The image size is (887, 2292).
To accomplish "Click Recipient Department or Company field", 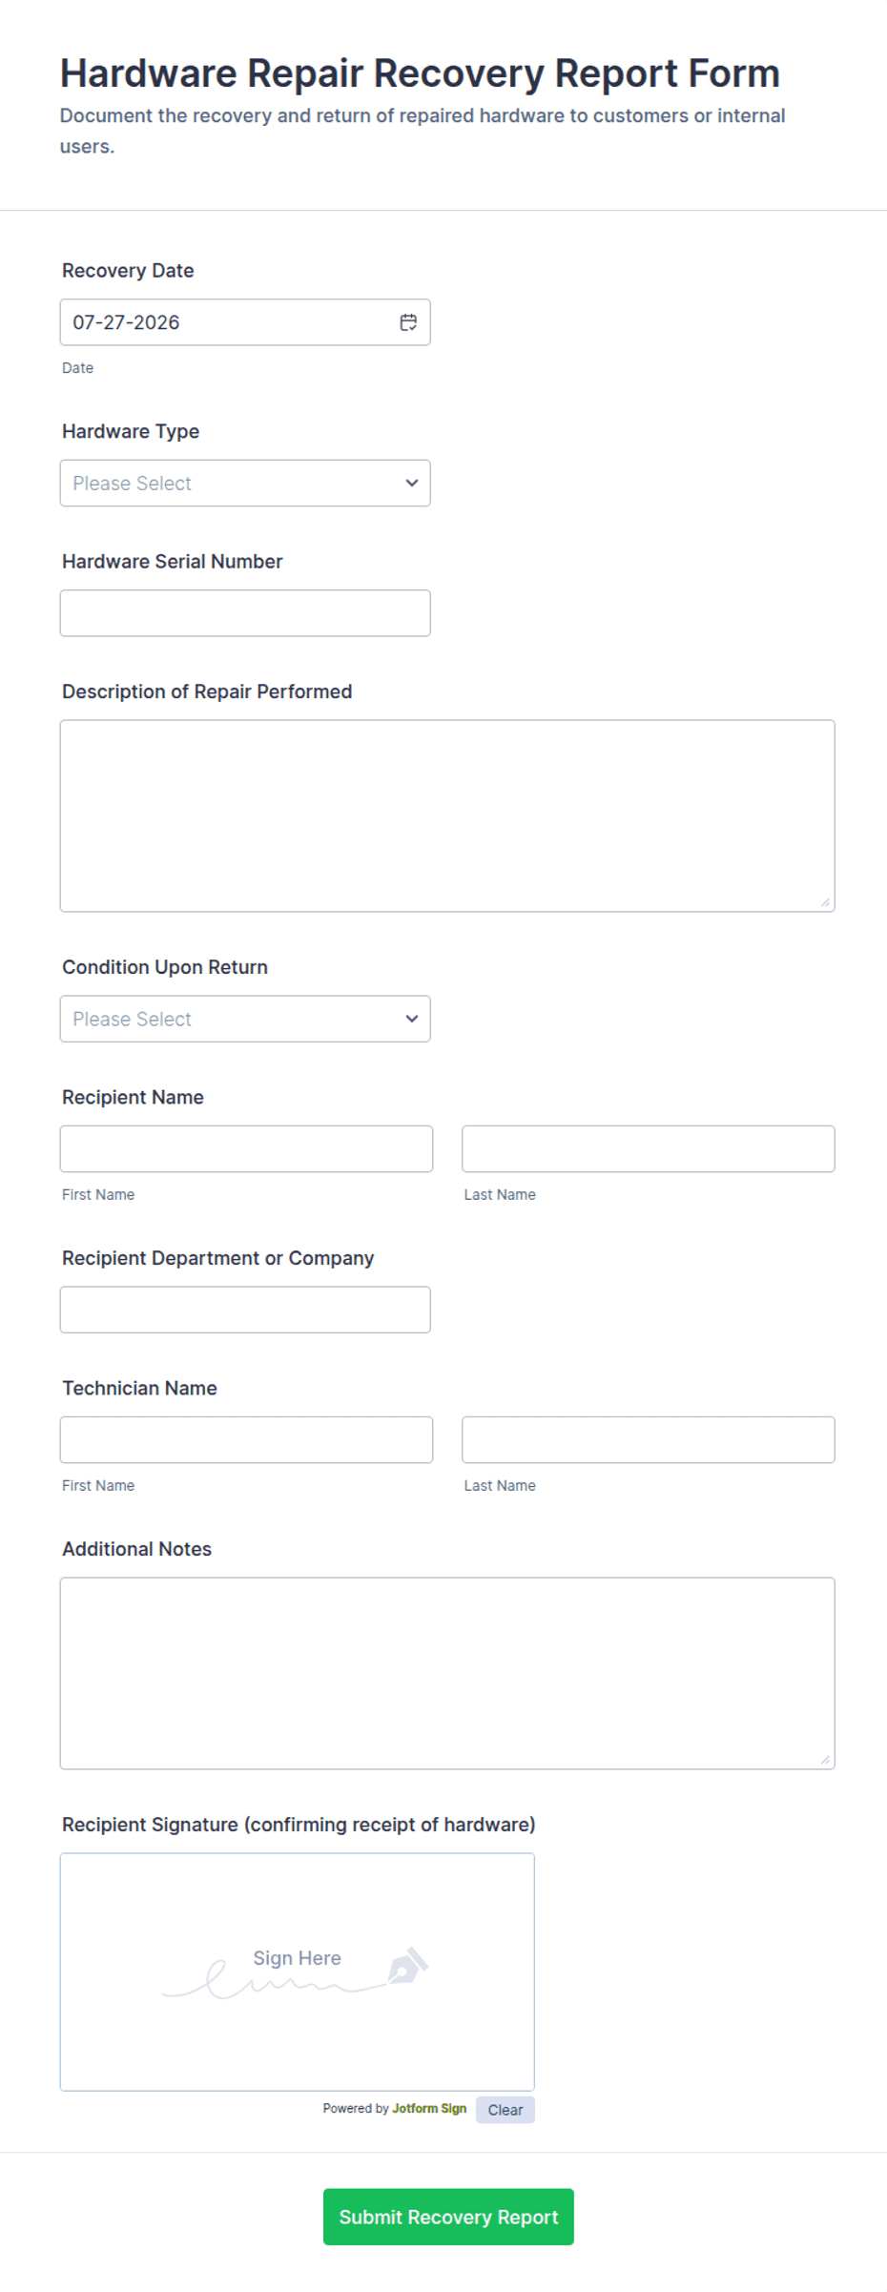I will pyautogui.click(x=245, y=1310).
